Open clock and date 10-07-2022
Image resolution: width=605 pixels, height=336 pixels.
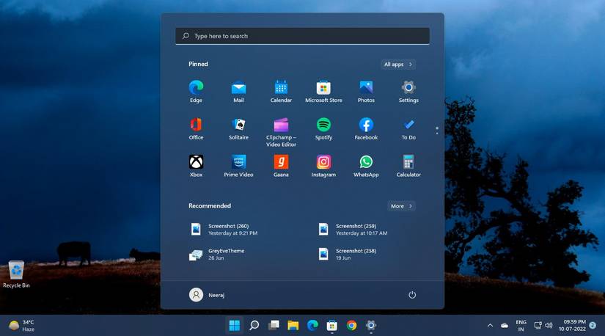pos(572,326)
